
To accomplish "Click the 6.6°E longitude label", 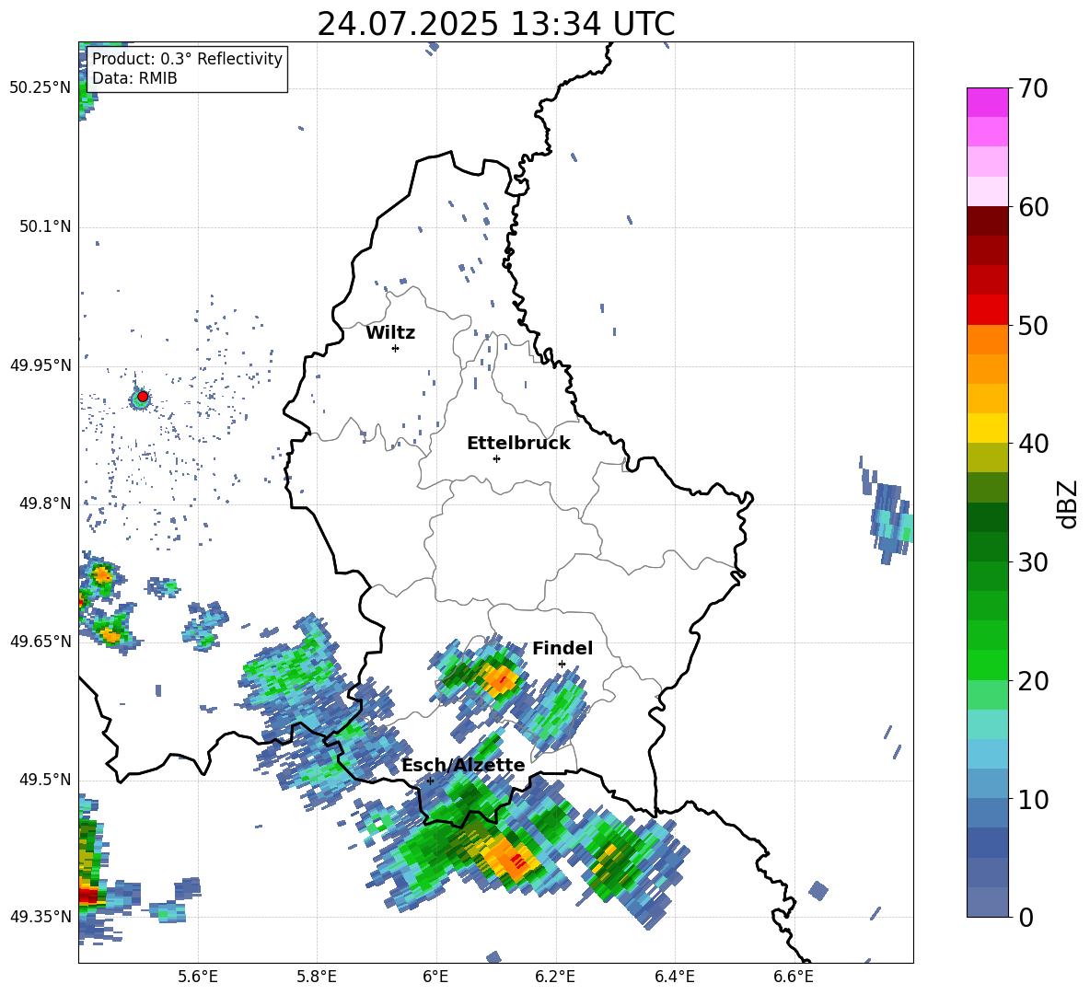I will pos(794,977).
